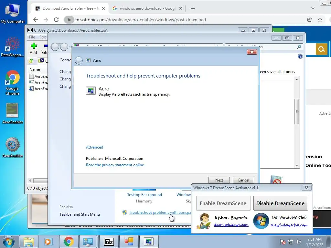The width and height of the screenshot is (331, 248).
Task: Select second AeroEnabler file in 7-Zip list
Action: click(x=38, y=82)
